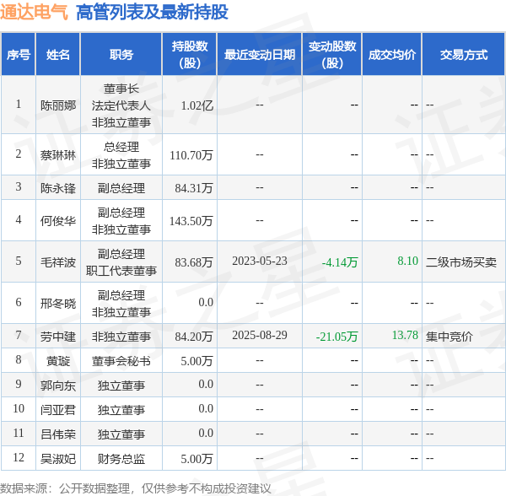
Task: Click the 职务 column header
Action: click(121, 55)
